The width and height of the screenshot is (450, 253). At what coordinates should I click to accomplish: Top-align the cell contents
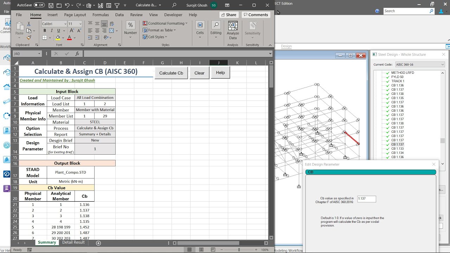[x=90, y=24]
